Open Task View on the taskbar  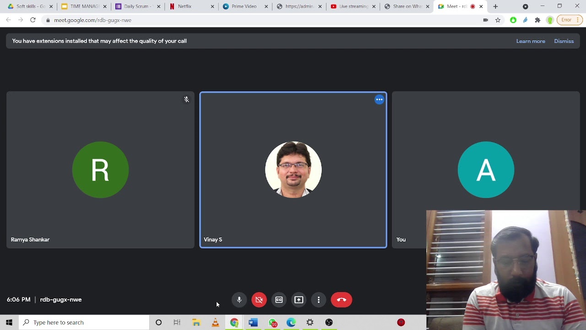click(x=177, y=323)
